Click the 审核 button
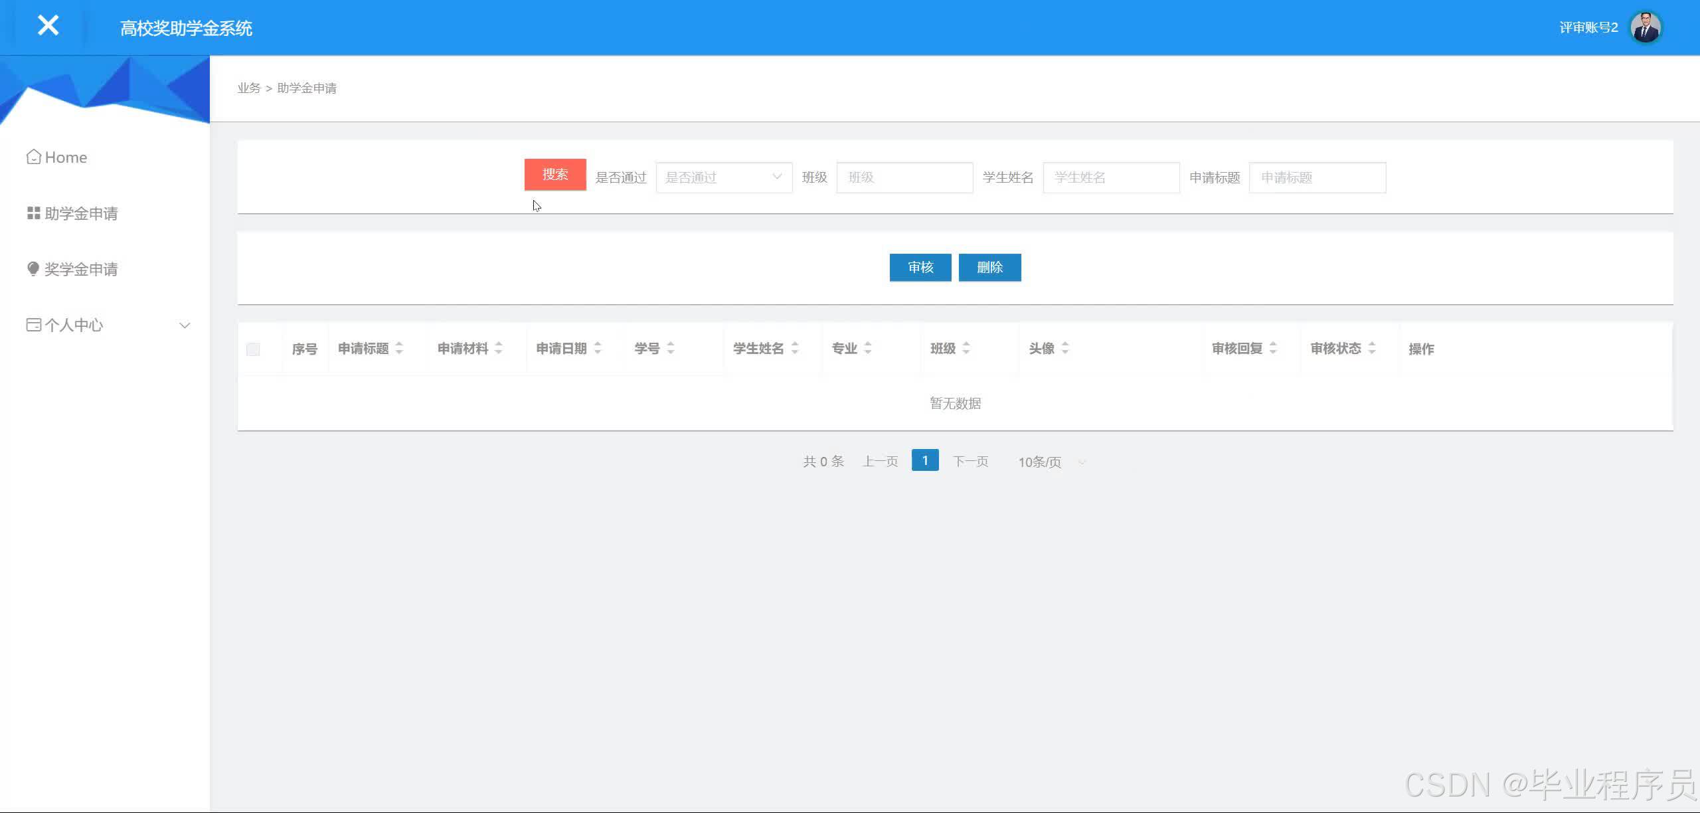Image resolution: width=1700 pixels, height=813 pixels. tap(920, 267)
